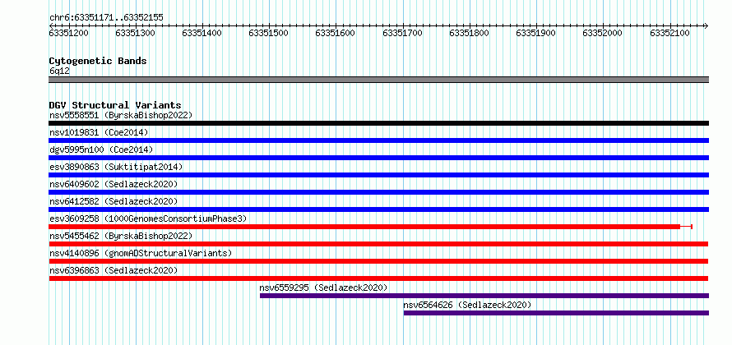Click the dgv5995n100 (Coe2014) label

click(x=101, y=149)
